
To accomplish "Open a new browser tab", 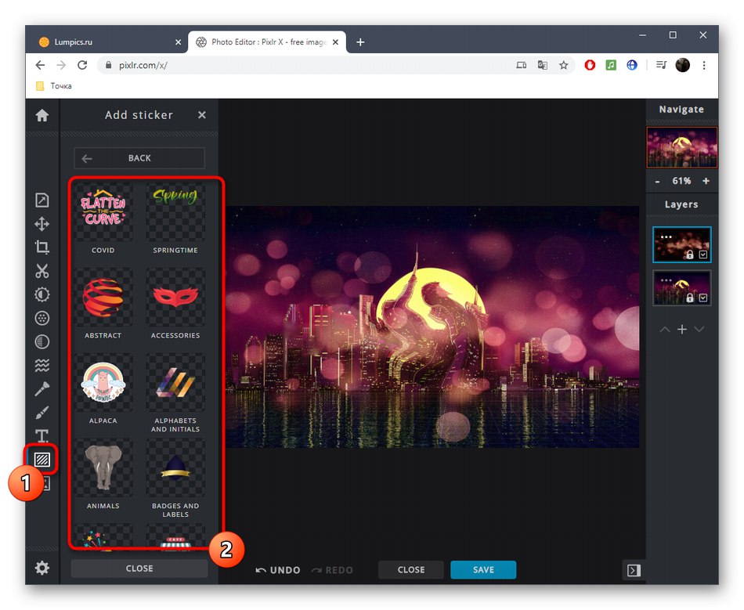I will click(360, 42).
